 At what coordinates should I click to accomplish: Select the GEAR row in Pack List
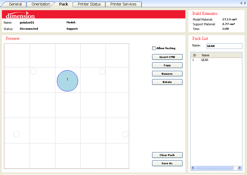(216, 60)
